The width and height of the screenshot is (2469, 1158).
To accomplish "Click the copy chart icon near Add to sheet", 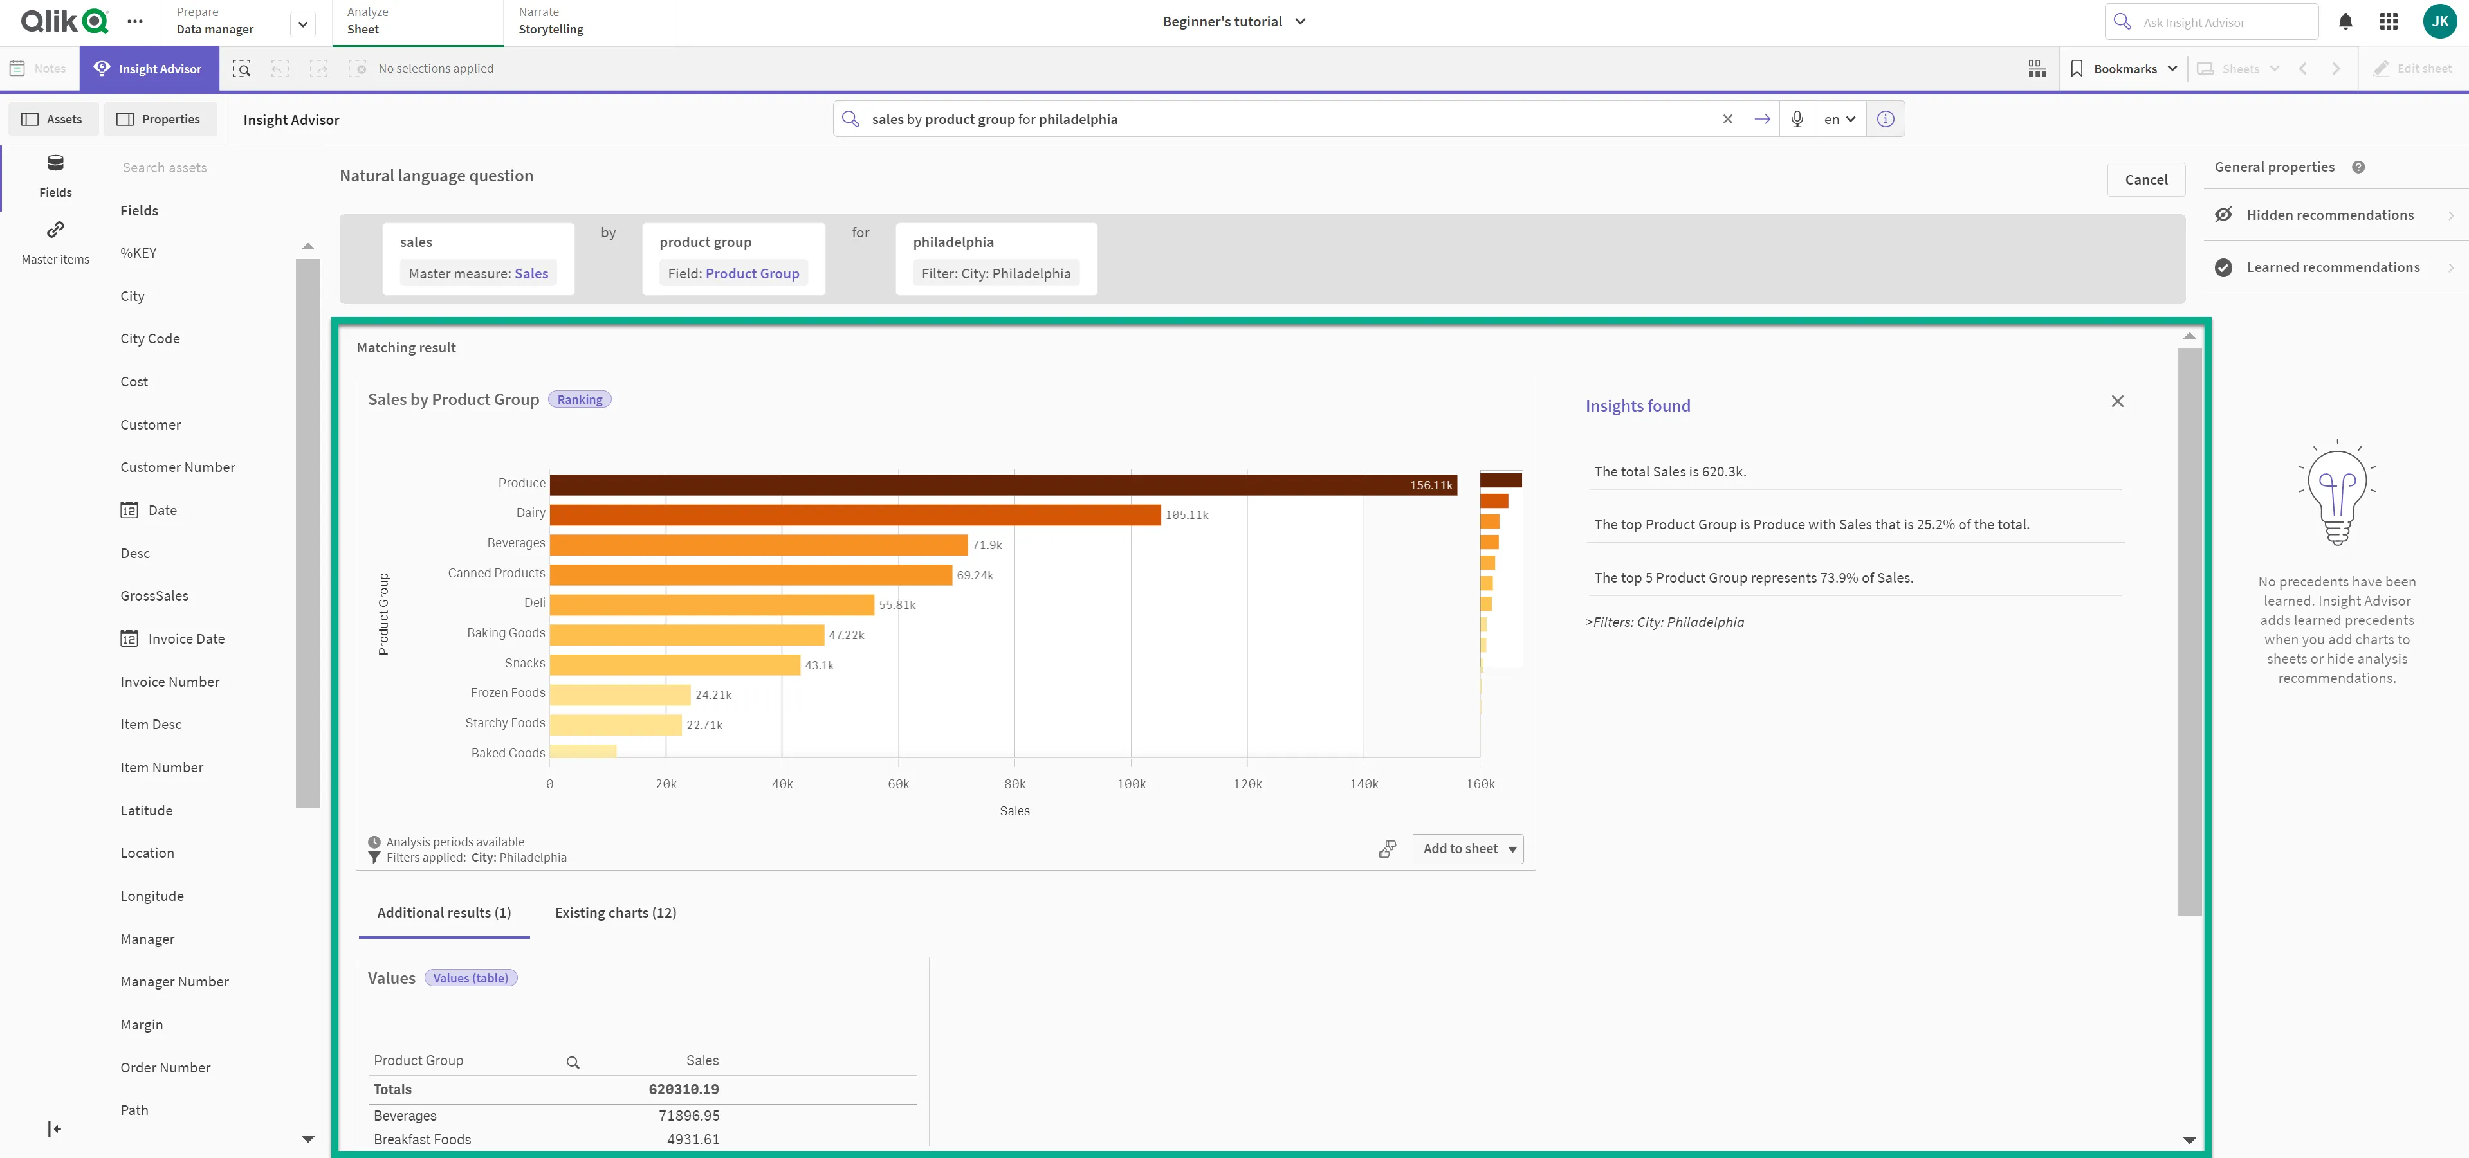I will [1387, 849].
